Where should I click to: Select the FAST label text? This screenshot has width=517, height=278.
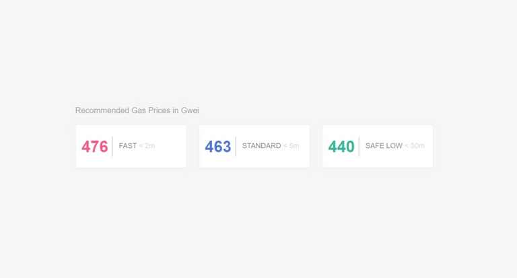tap(128, 146)
